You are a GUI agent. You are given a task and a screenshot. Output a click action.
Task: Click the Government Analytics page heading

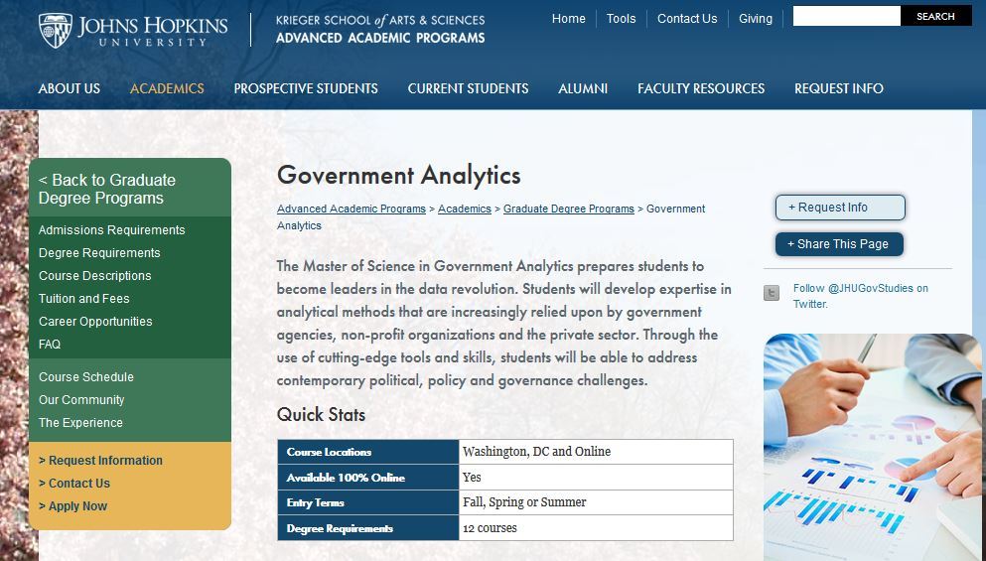click(x=399, y=175)
